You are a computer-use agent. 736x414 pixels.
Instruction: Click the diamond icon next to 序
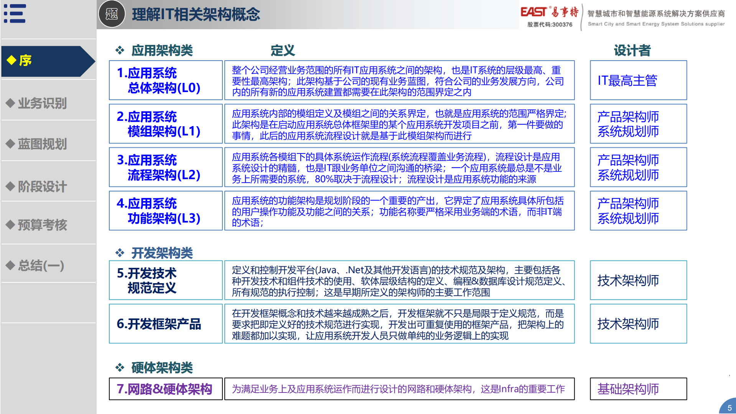pos(11,61)
